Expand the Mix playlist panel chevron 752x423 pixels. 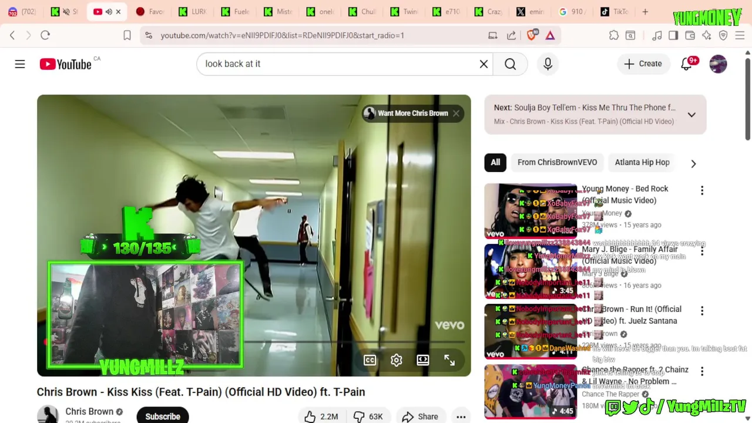pos(691,115)
